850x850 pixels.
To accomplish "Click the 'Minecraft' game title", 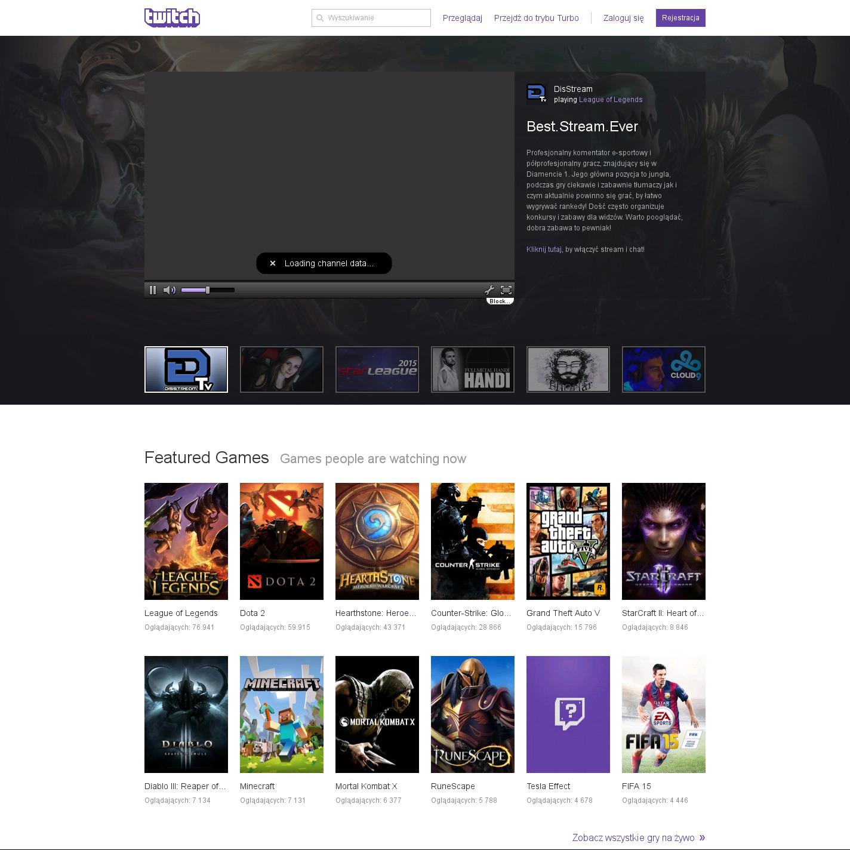I will coord(257,786).
